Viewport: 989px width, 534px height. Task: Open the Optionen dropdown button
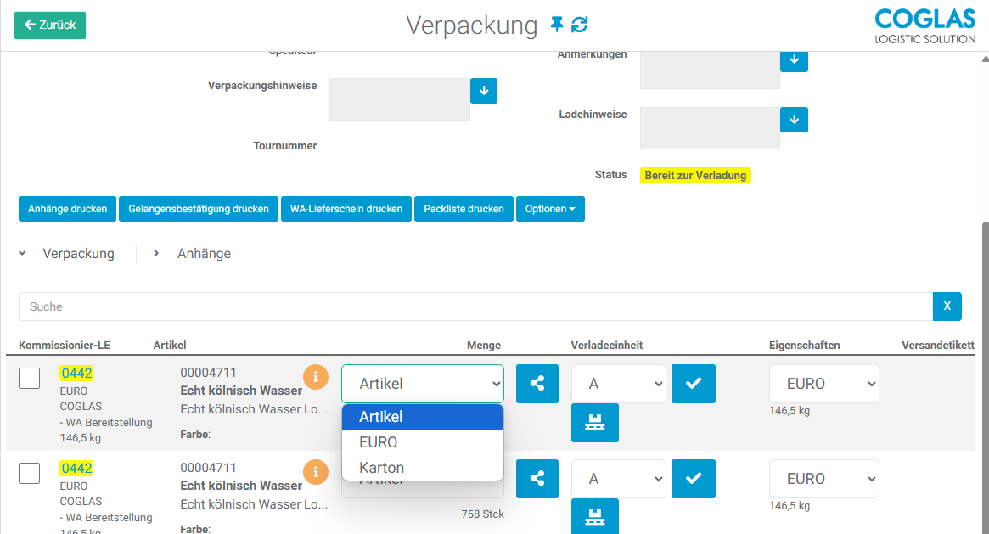point(550,209)
